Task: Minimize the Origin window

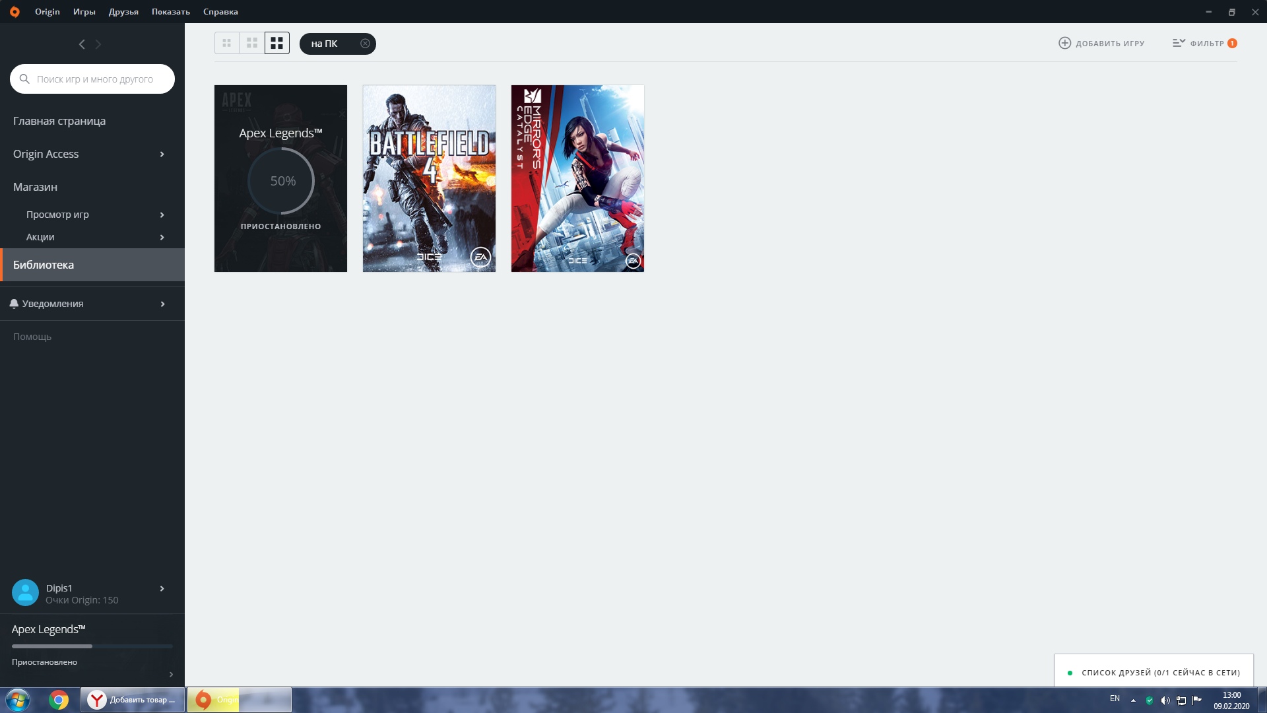Action: tap(1208, 12)
